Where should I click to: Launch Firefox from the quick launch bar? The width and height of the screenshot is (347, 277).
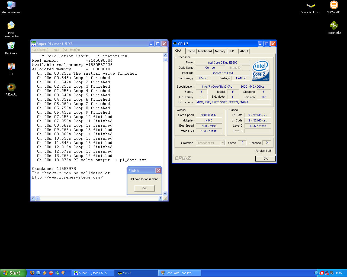[x=32, y=273]
